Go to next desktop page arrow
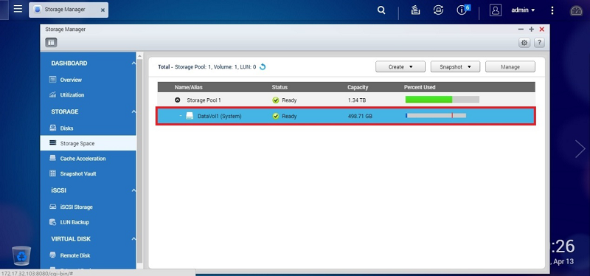 (580, 149)
